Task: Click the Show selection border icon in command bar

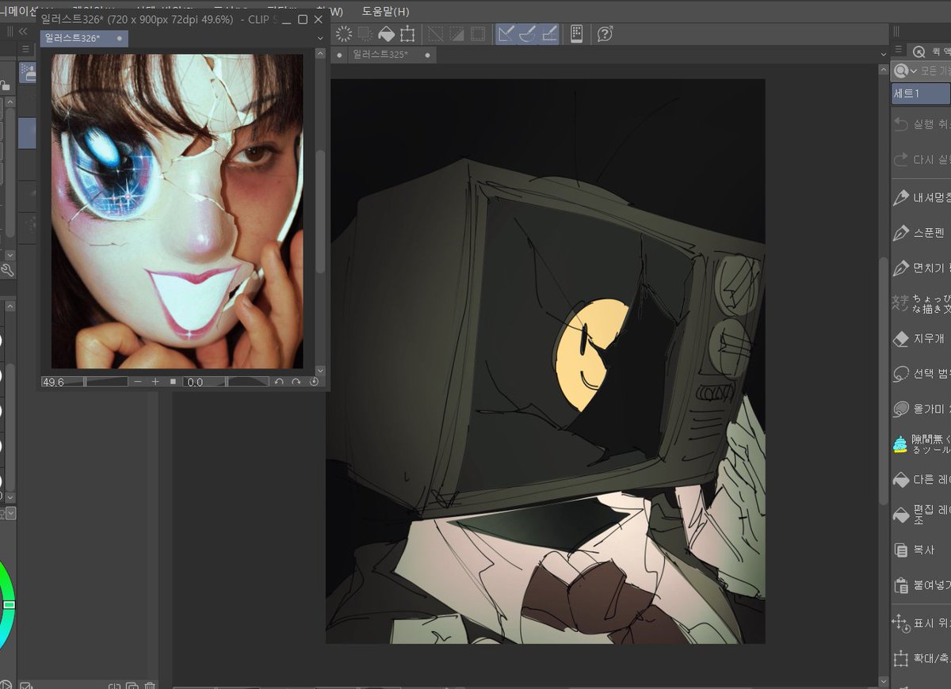Action: click(x=478, y=34)
